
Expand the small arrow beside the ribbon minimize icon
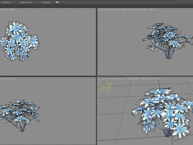pos(60,2)
